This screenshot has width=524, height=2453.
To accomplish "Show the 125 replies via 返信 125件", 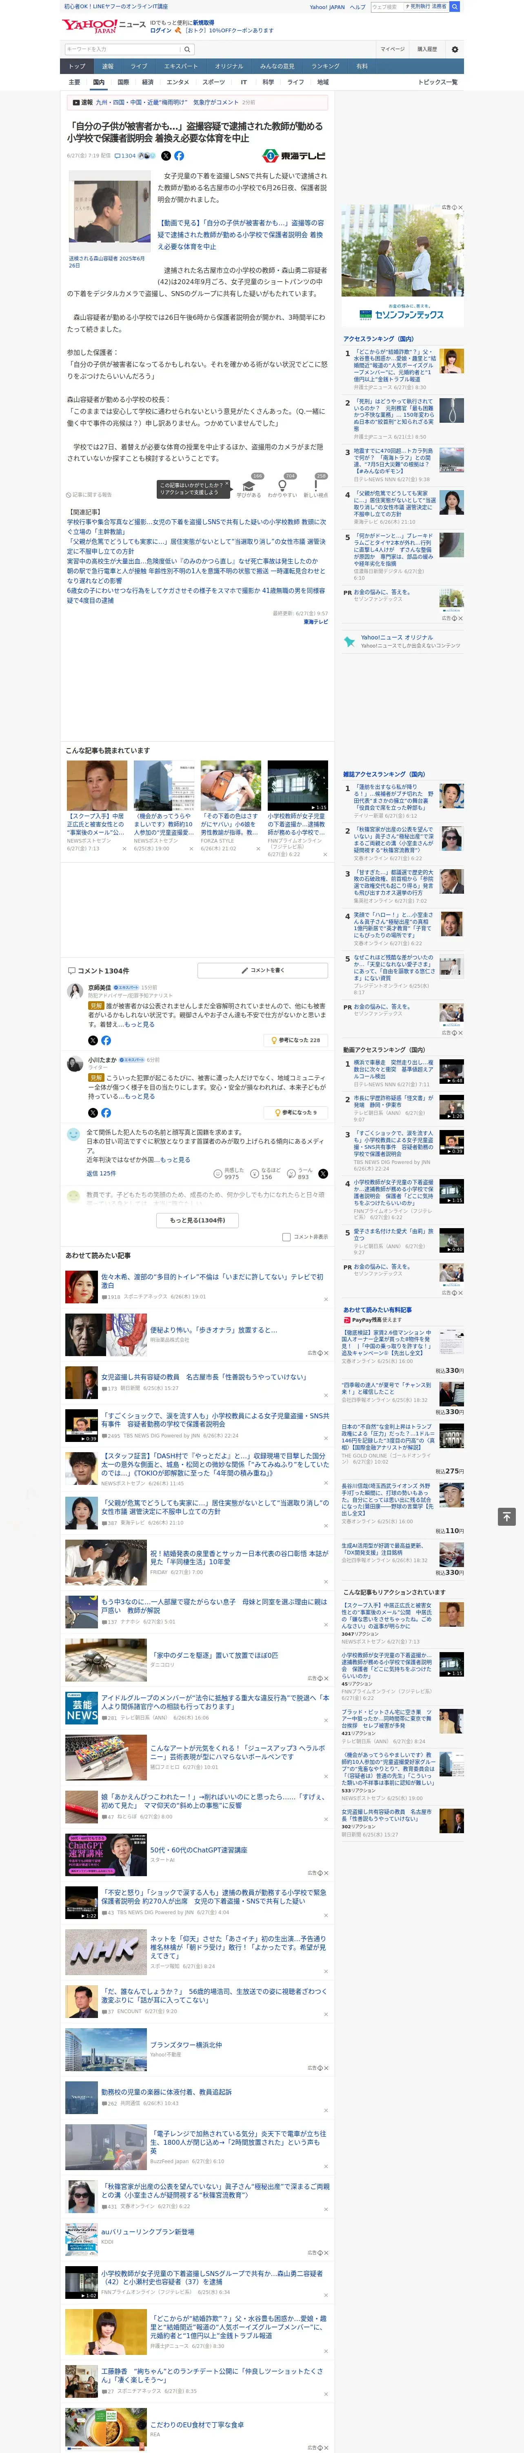I will (x=101, y=1173).
